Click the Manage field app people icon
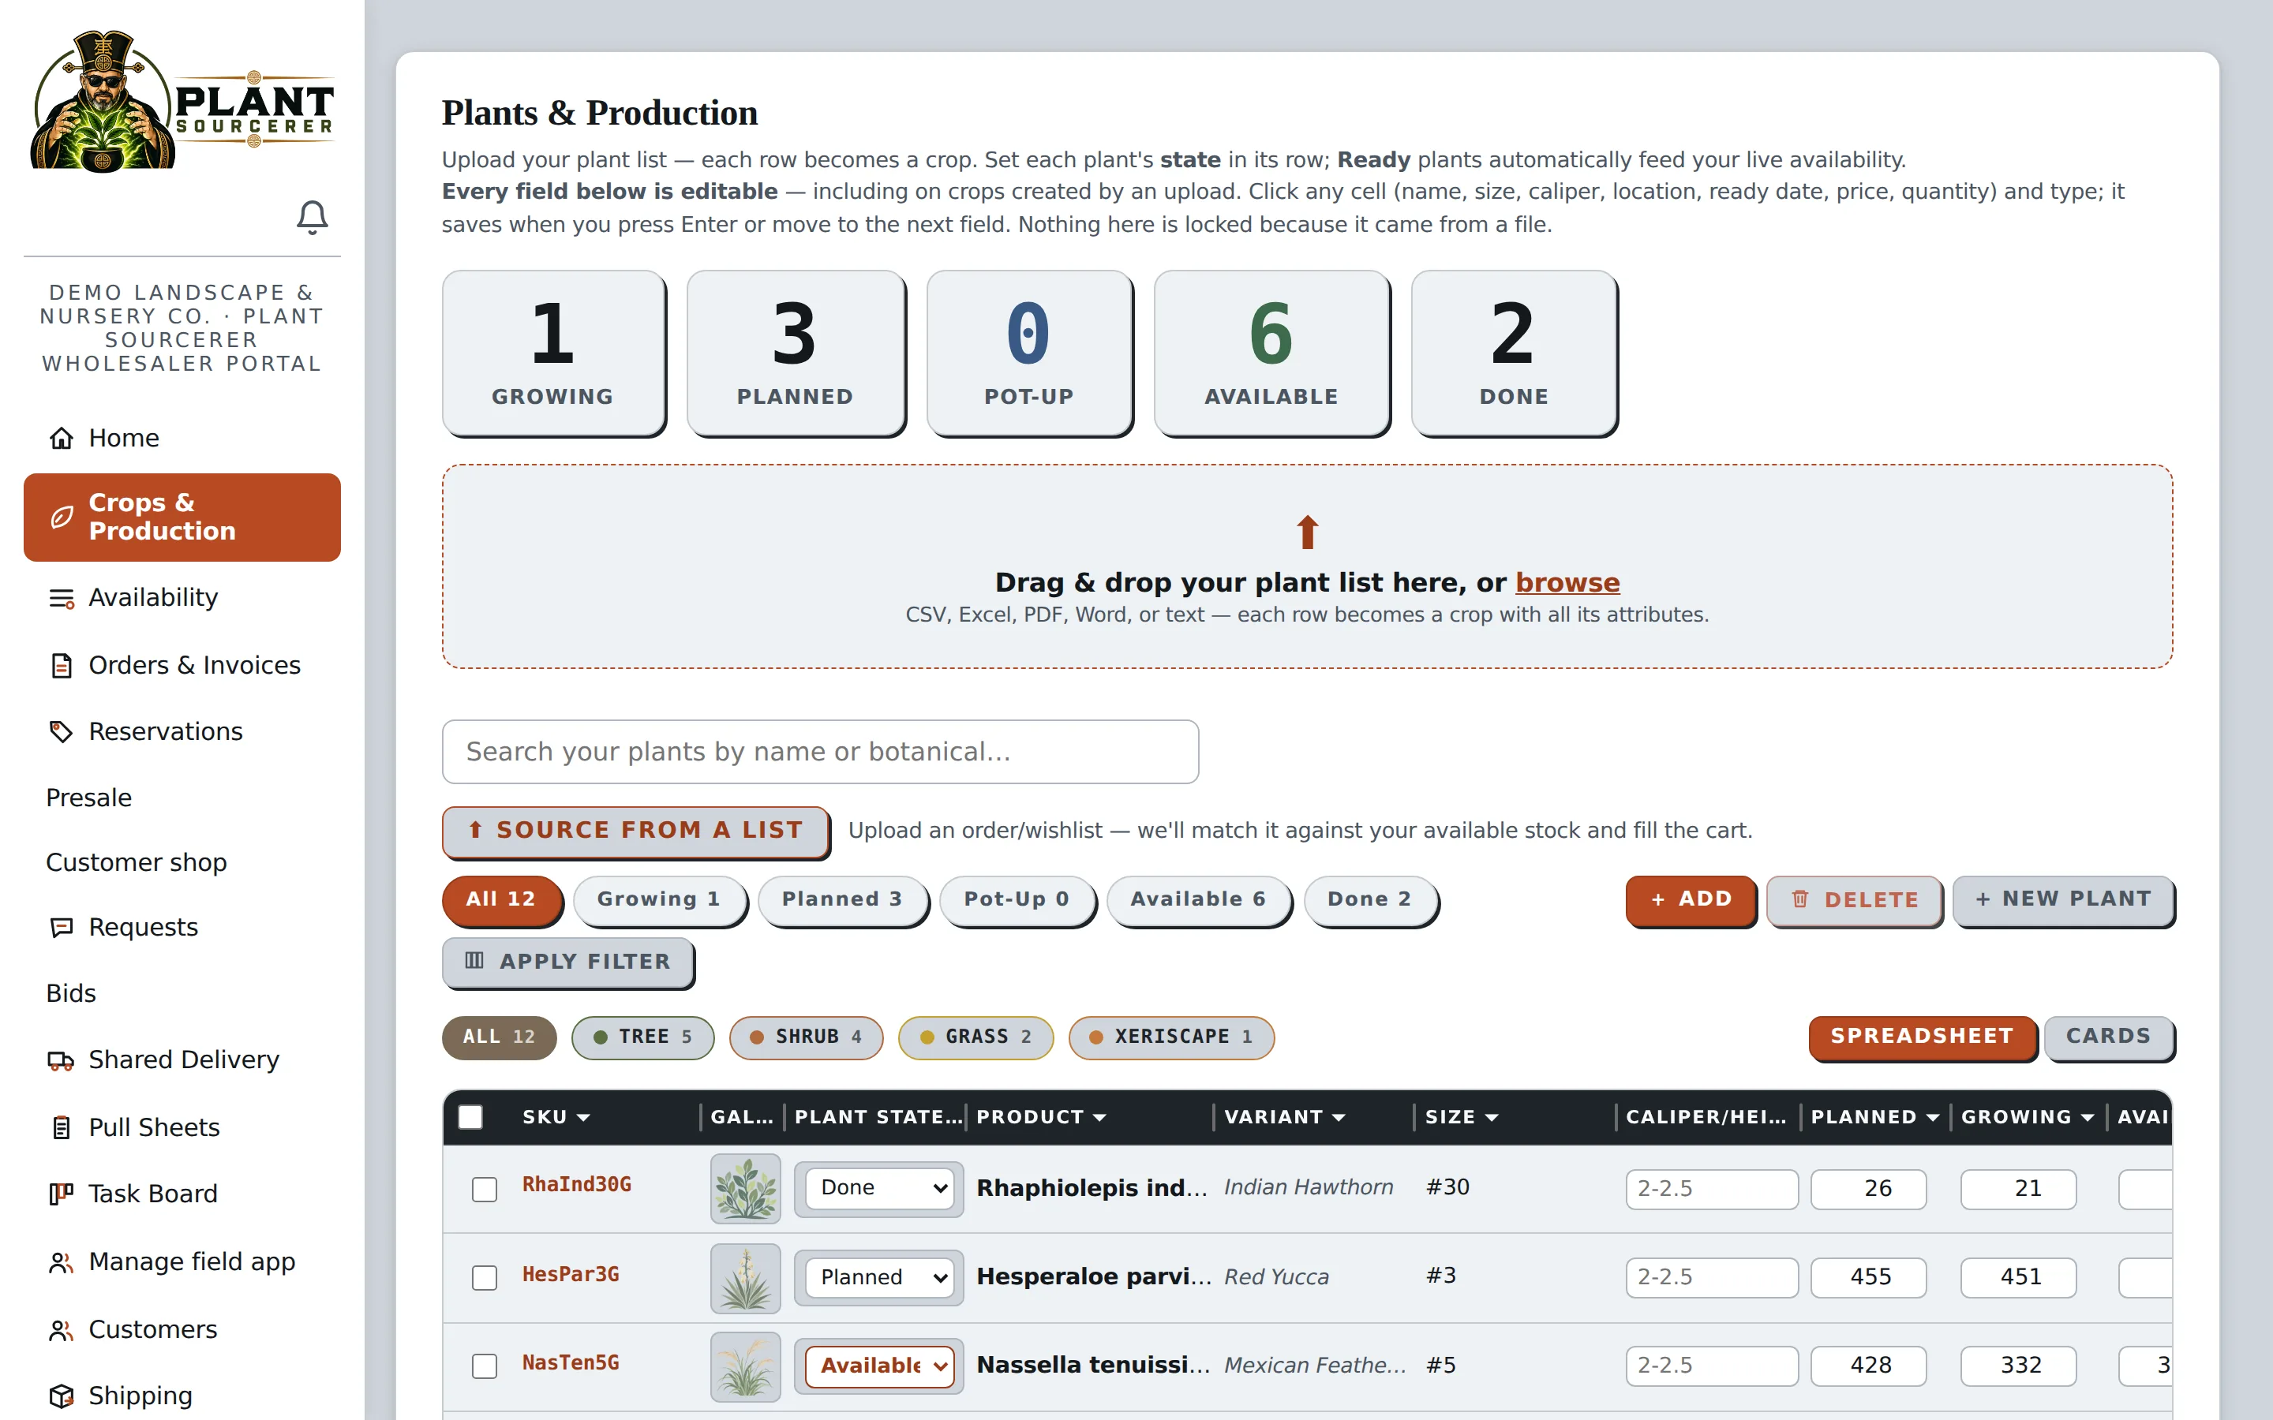Image resolution: width=2273 pixels, height=1420 pixels. [61, 1262]
